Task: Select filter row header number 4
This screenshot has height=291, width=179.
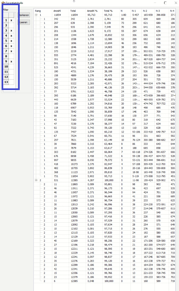Action: [x=6, y=35]
